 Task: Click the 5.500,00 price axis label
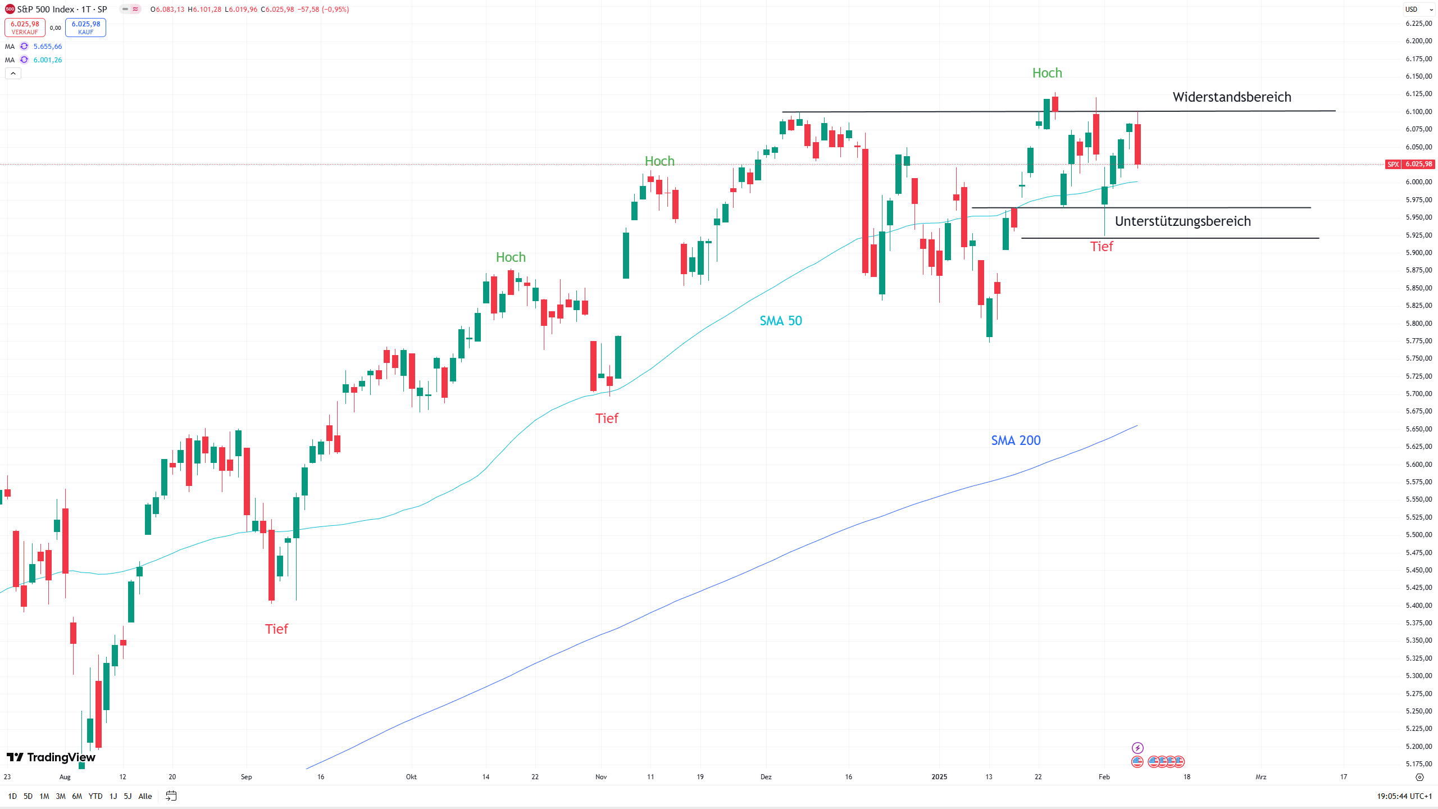tap(1419, 534)
